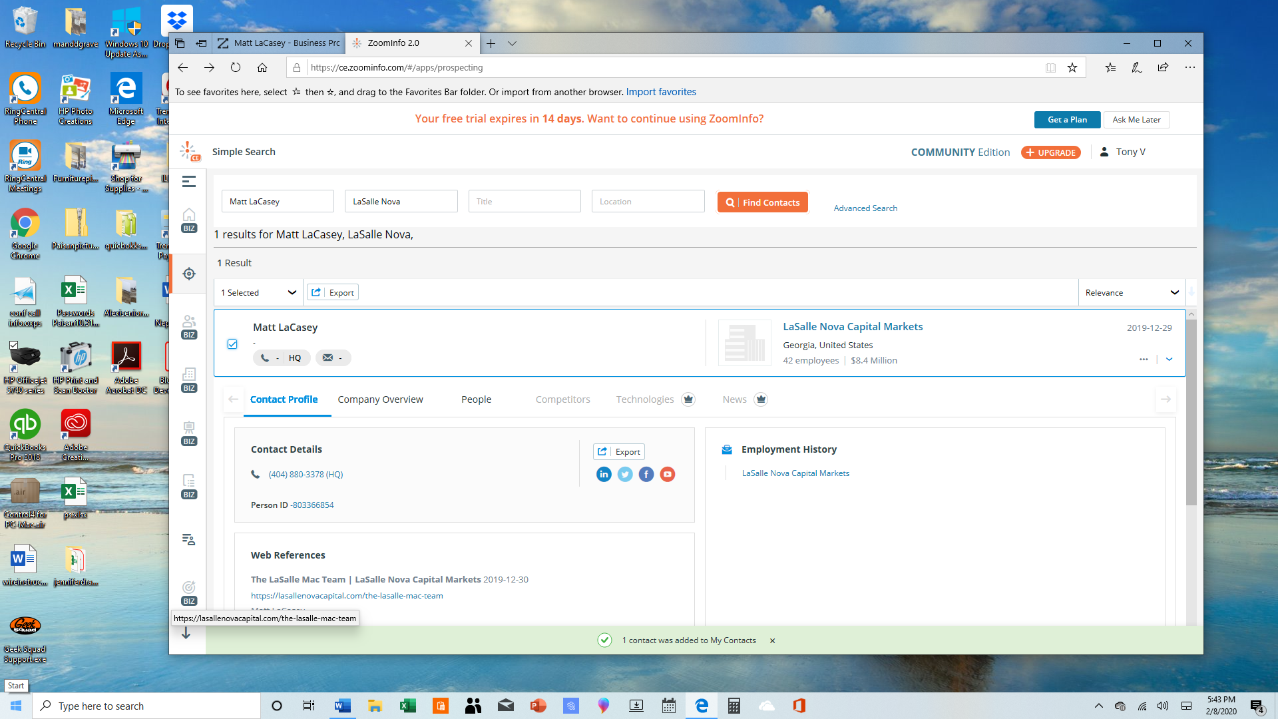Click the Ask Me Later button

pyautogui.click(x=1136, y=120)
